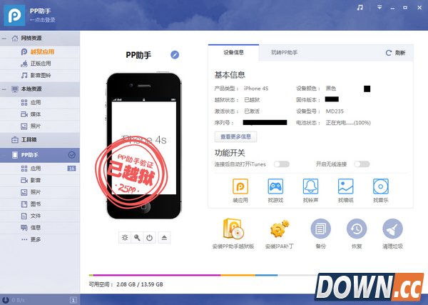Open 越狱应用 in the sidebar
Image resolution: width=428 pixels, height=305 pixels.
pyautogui.click(x=40, y=51)
